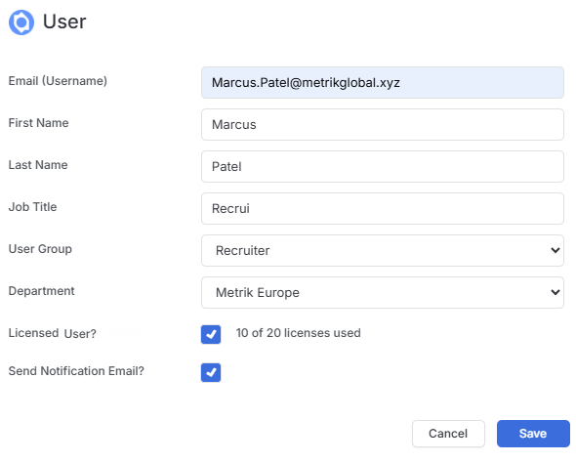Click the Job Title label

tap(32, 207)
